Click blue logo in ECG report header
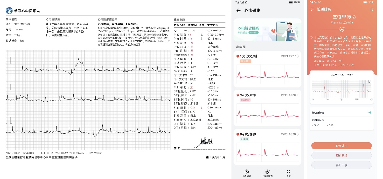The image size is (383, 179). point(9,11)
